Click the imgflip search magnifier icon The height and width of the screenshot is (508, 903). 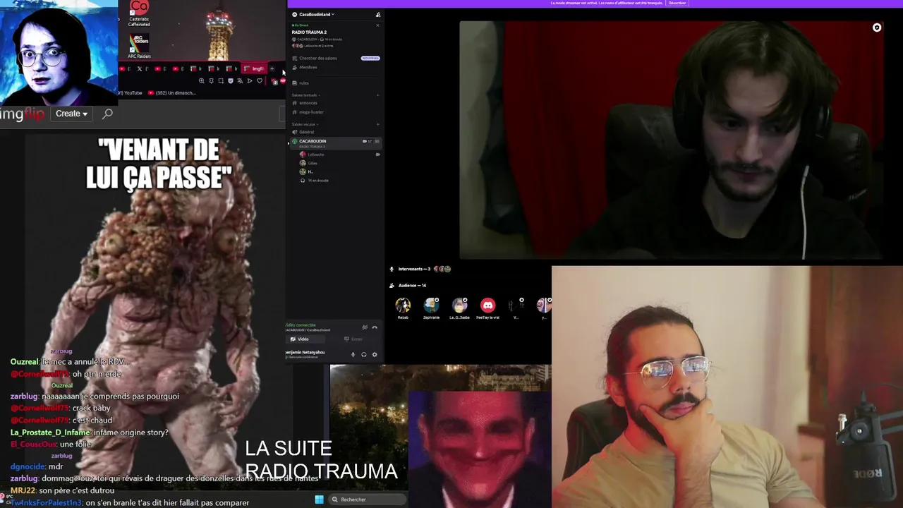point(107,114)
